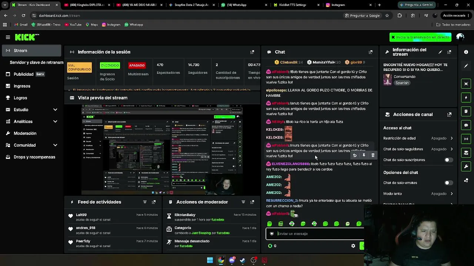
Task: Click the Enviar un mensaje chat input
Action: [x=315, y=234]
